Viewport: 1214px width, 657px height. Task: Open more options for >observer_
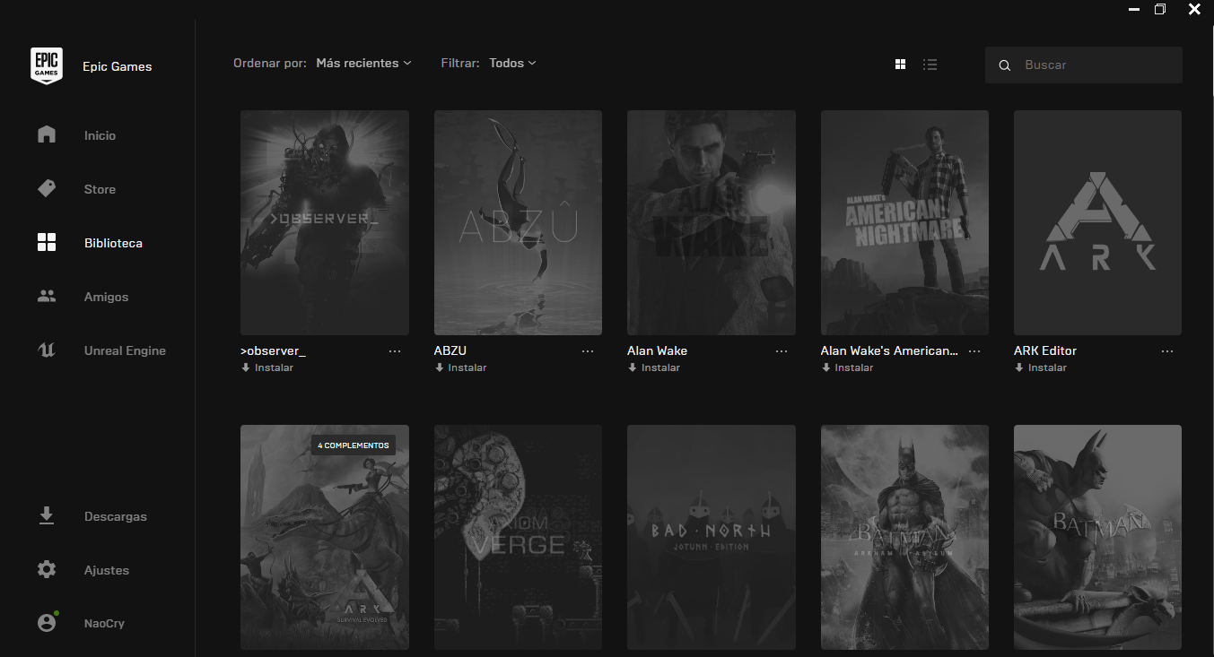(x=395, y=351)
